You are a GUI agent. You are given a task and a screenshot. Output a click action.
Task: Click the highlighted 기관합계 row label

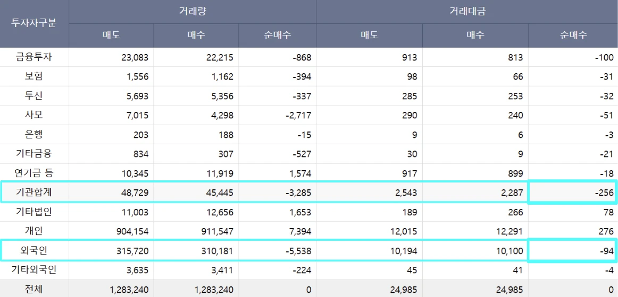(x=34, y=193)
